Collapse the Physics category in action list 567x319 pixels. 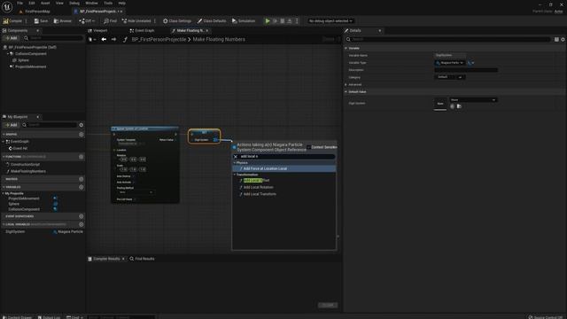click(234, 163)
